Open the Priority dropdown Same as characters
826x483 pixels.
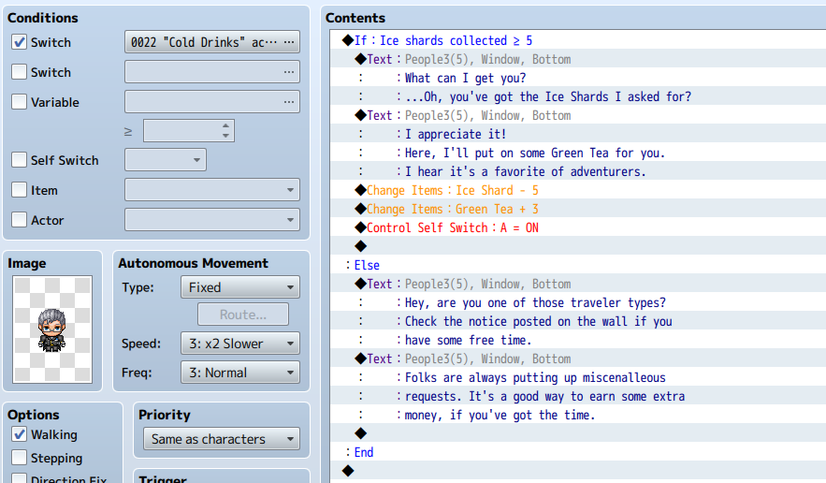pyautogui.click(x=222, y=439)
